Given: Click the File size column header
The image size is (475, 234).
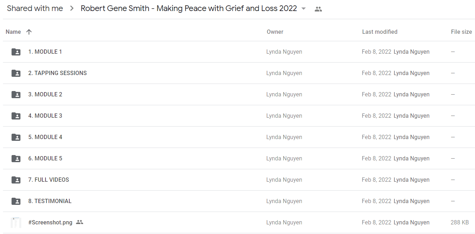Looking at the screenshot, I should tap(461, 32).
